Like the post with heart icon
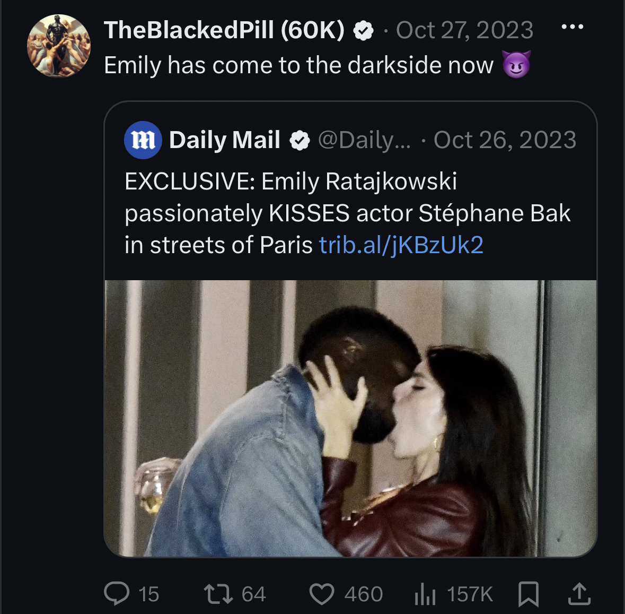 (322, 594)
